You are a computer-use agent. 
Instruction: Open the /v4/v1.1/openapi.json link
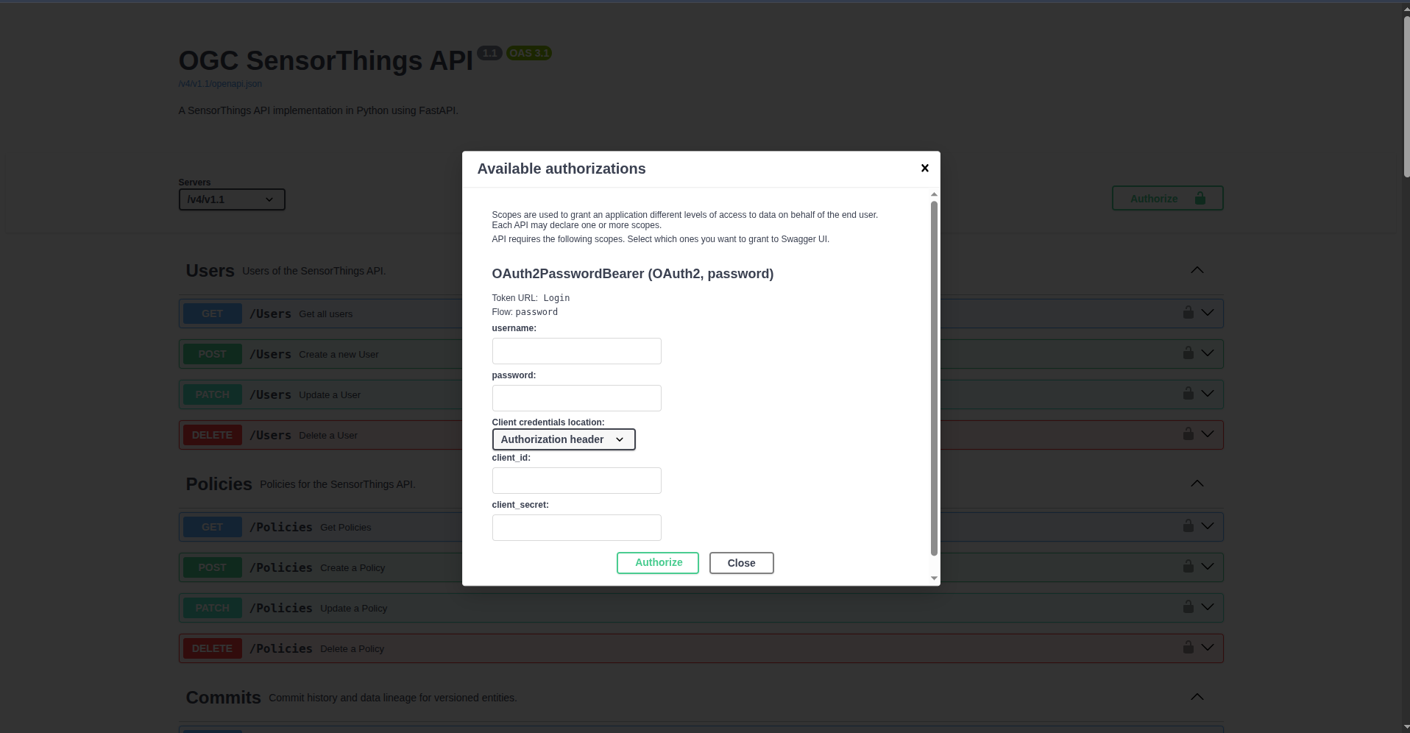point(220,84)
